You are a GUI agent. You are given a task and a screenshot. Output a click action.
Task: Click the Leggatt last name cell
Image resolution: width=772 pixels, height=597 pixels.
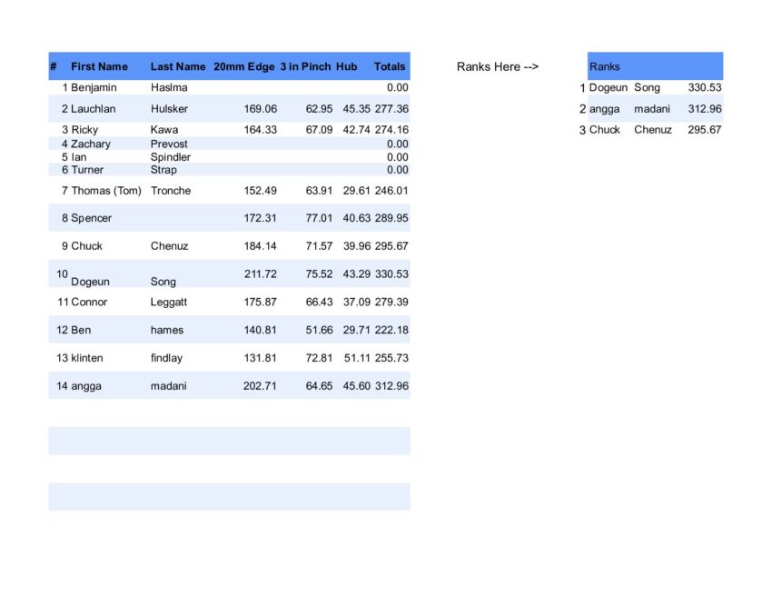pos(171,303)
